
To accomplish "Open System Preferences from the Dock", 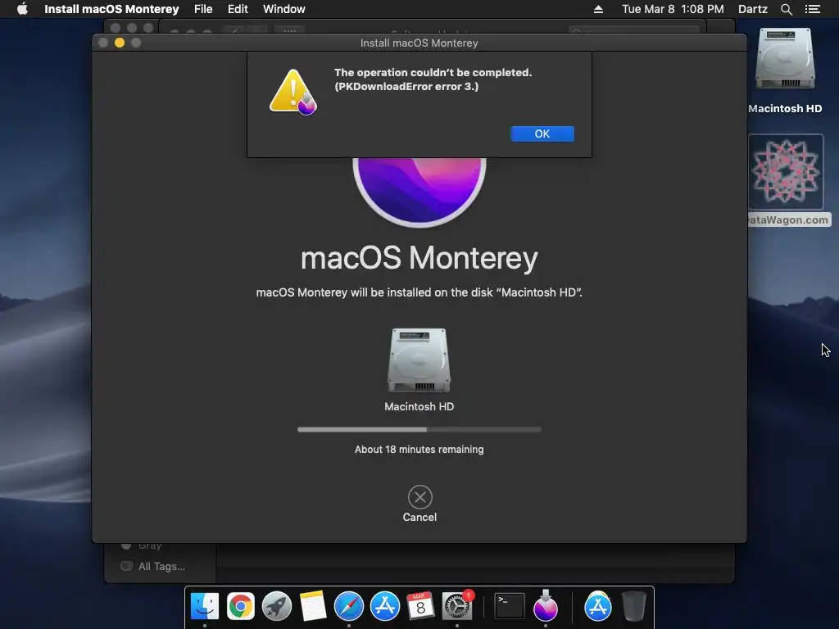I will [457, 606].
